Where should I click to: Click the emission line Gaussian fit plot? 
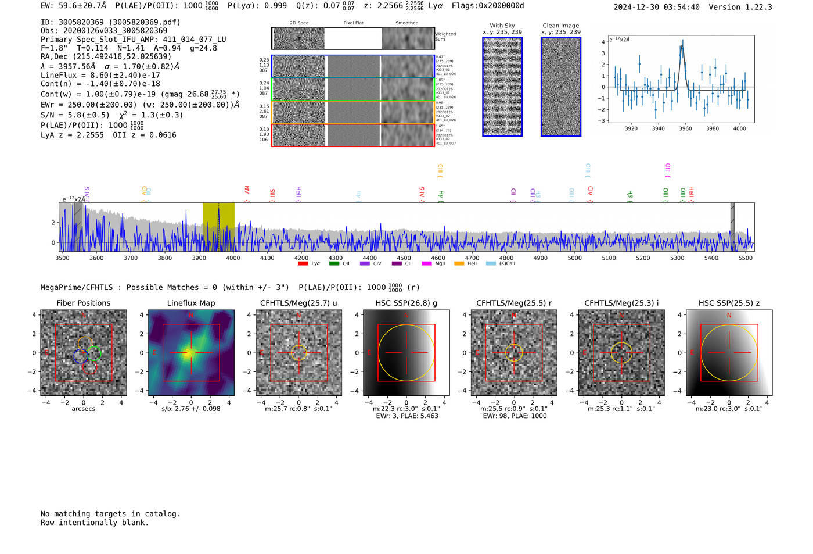681,79
